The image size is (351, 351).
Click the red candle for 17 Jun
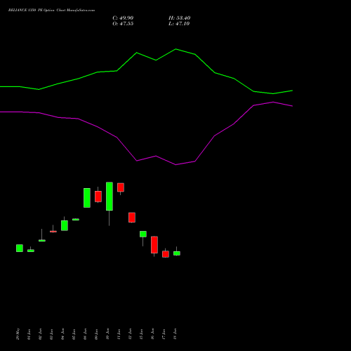(x=166, y=254)
